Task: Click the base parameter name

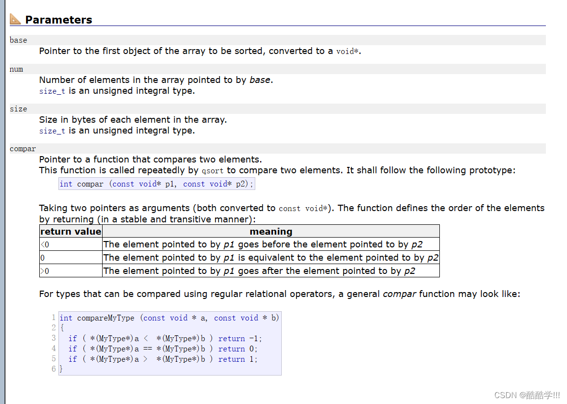Action: tap(19, 40)
